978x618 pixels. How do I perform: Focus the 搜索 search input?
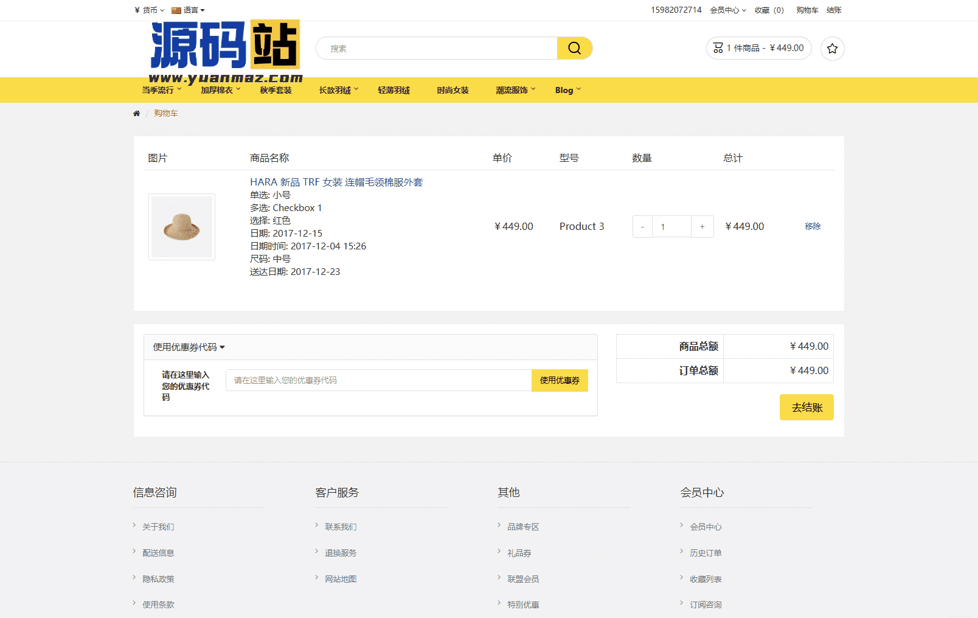pos(437,48)
